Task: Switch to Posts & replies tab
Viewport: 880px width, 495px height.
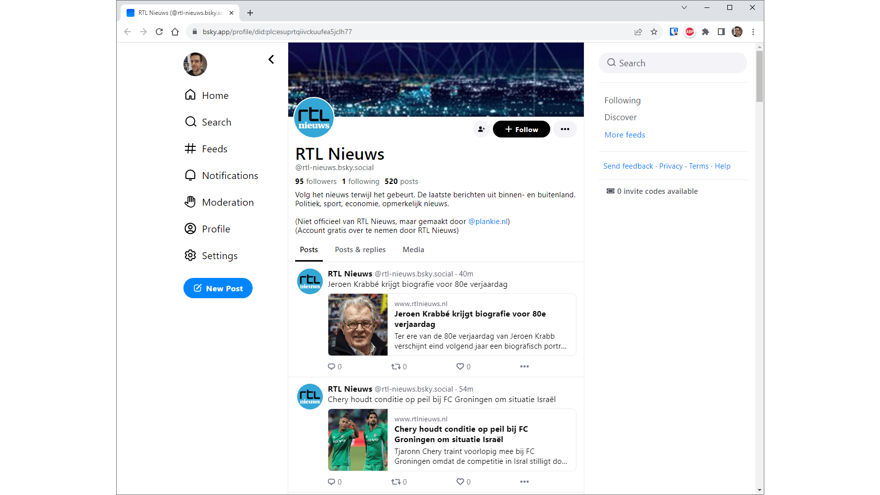Action: (360, 250)
